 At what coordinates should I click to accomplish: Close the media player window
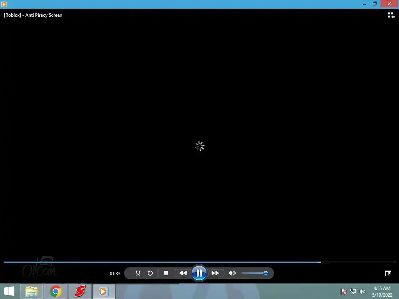389,4
